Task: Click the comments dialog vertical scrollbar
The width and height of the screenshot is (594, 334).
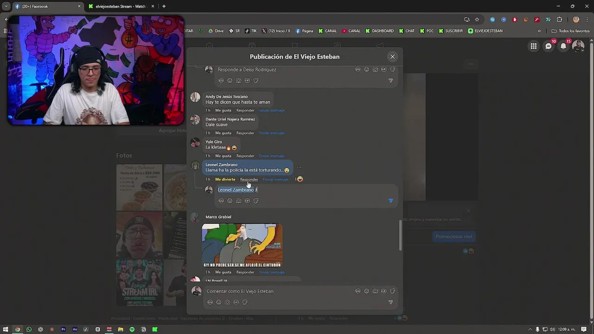Action: (400, 235)
